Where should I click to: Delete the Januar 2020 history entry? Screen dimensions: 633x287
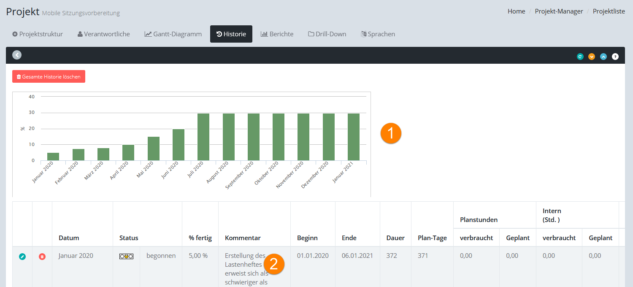[42, 256]
